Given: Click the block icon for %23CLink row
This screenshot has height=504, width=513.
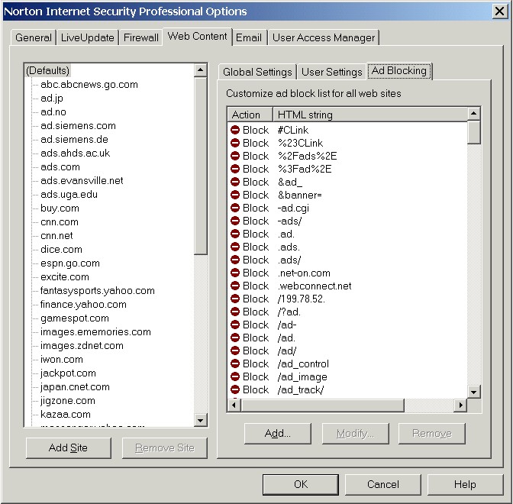Looking at the screenshot, I should (235, 143).
